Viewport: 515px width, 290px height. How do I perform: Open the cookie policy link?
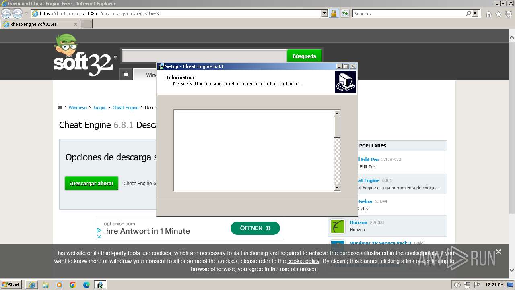(x=303, y=261)
